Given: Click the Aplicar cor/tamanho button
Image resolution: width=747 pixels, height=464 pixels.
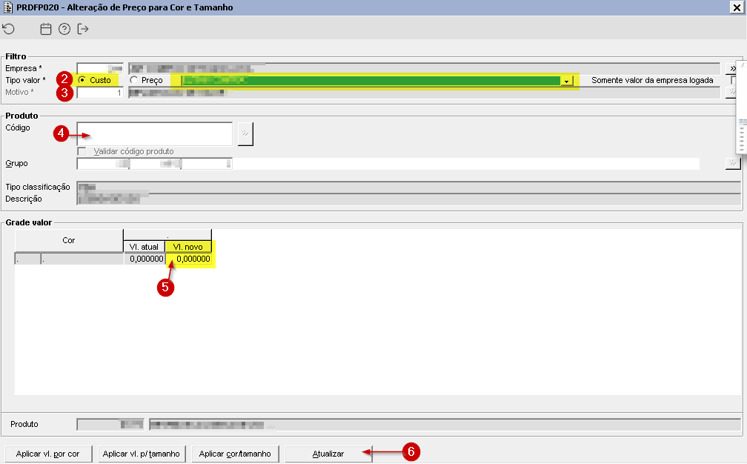Looking at the screenshot, I should point(235,454).
